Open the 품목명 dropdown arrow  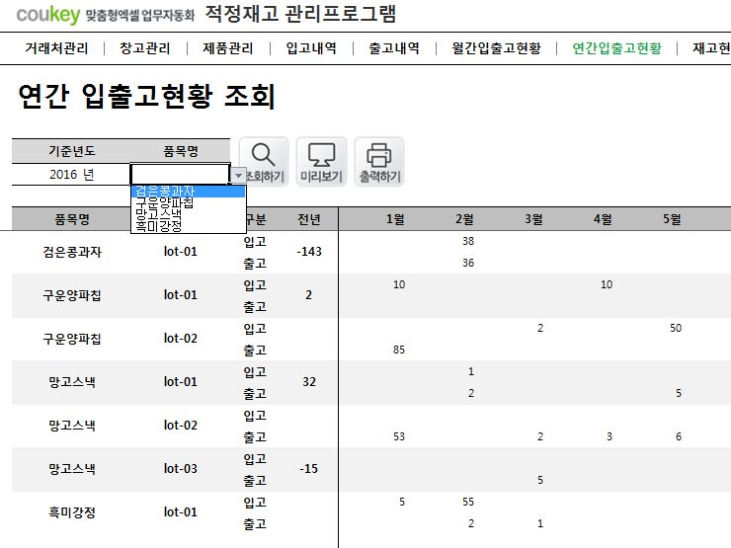coord(238,175)
